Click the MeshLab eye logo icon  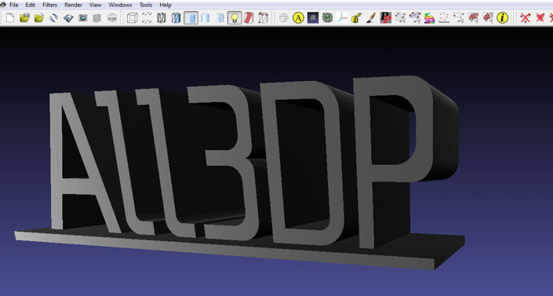pos(3,4)
